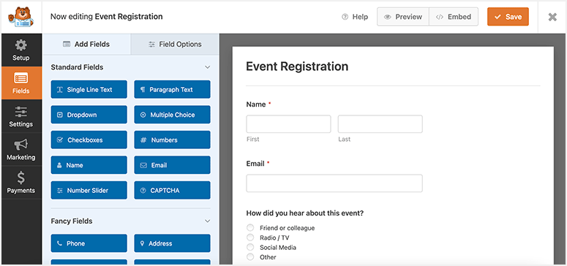Add a Paragraph Text field
Viewport: 567px width, 266px height.
[172, 89]
